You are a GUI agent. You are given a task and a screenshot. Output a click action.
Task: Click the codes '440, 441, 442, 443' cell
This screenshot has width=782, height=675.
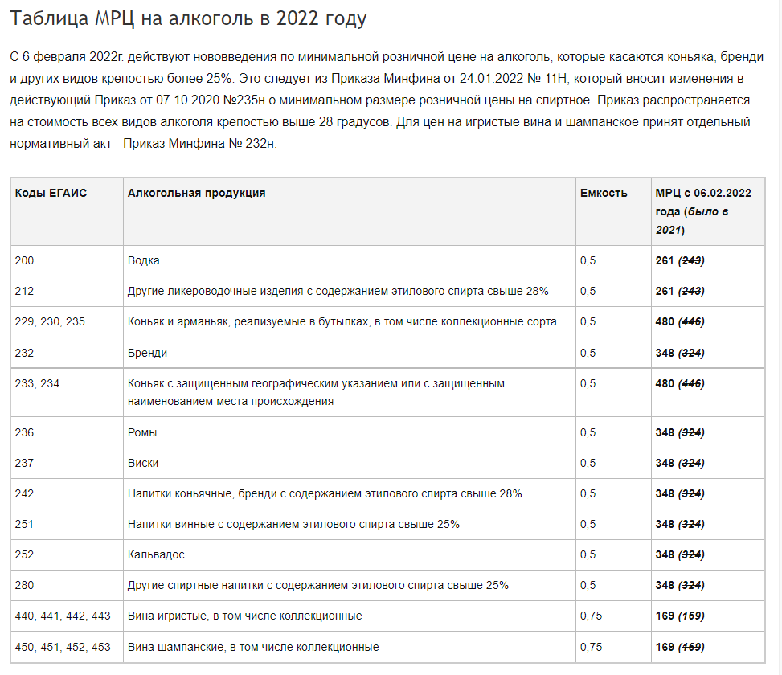pyautogui.click(x=67, y=616)
